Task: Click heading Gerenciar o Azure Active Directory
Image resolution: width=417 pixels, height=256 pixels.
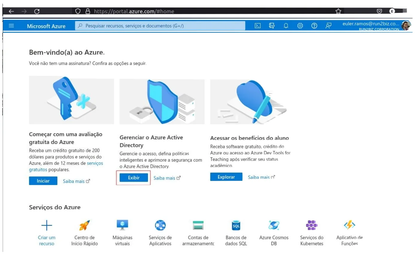Action: pyautogui.click(x=151, y=141)
